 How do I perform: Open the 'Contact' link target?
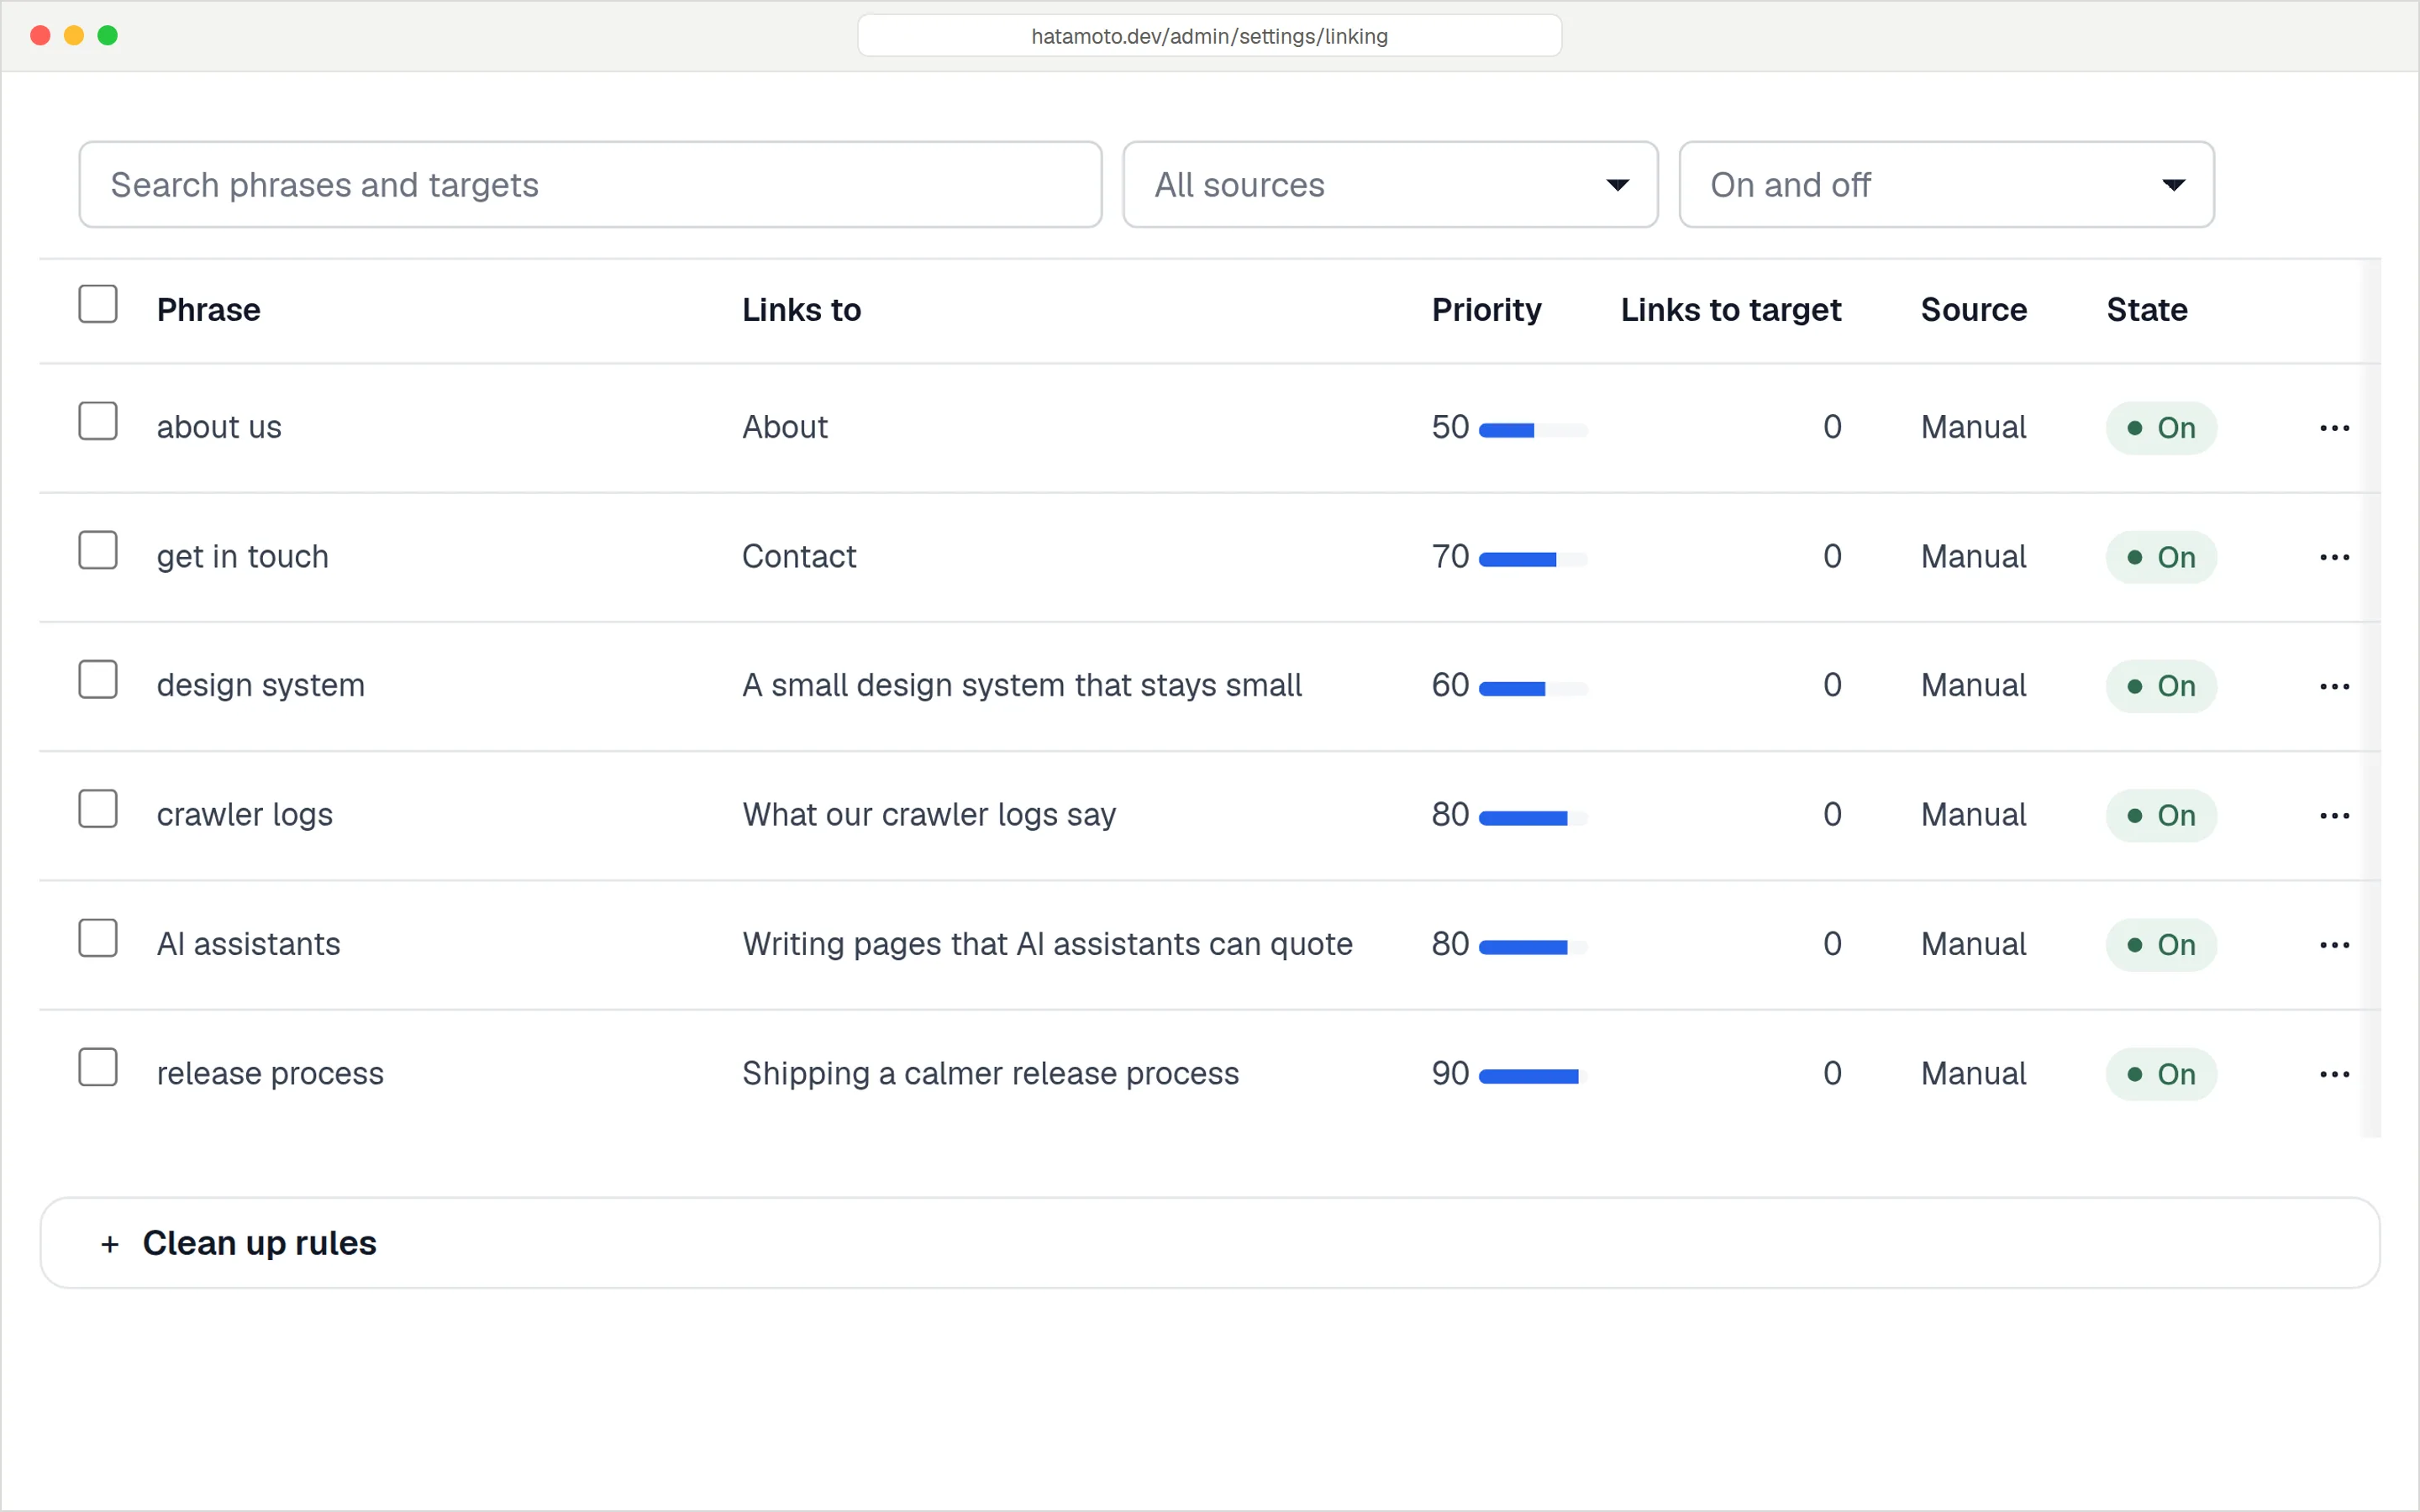tap(799, 557)
